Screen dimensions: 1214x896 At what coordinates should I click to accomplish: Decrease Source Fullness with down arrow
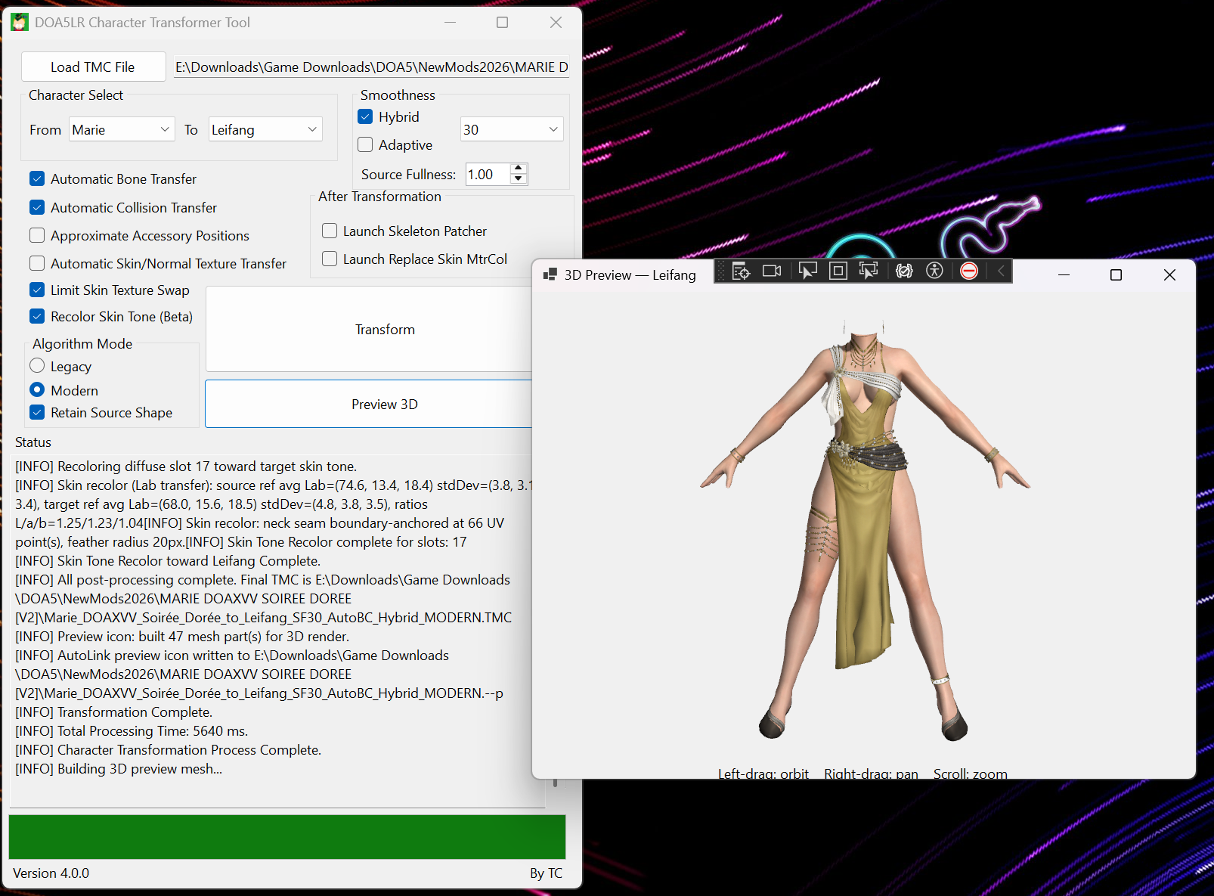[x=519, y=179]
